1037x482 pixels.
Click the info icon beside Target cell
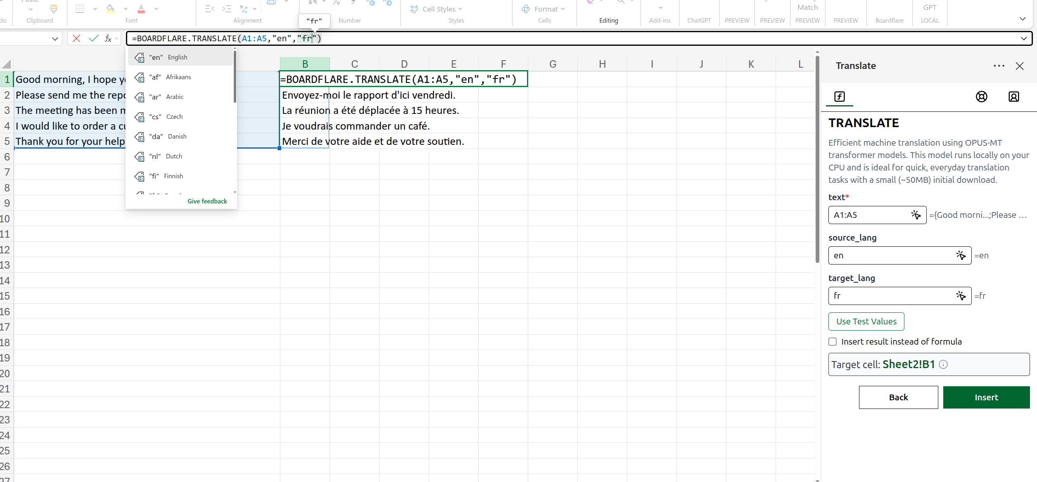pos(943,364)
